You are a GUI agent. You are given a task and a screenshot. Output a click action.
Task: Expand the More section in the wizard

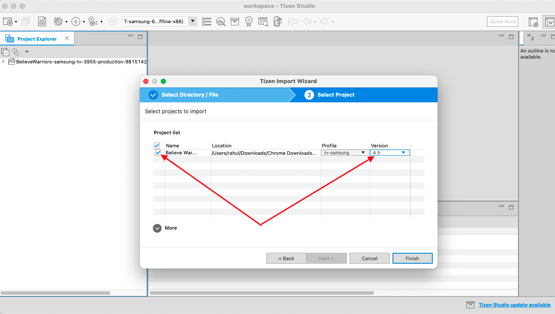(165, 228)
